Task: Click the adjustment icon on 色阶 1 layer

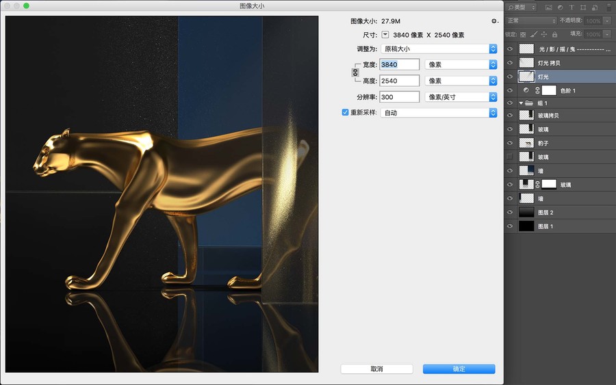Action: (526, 90)
